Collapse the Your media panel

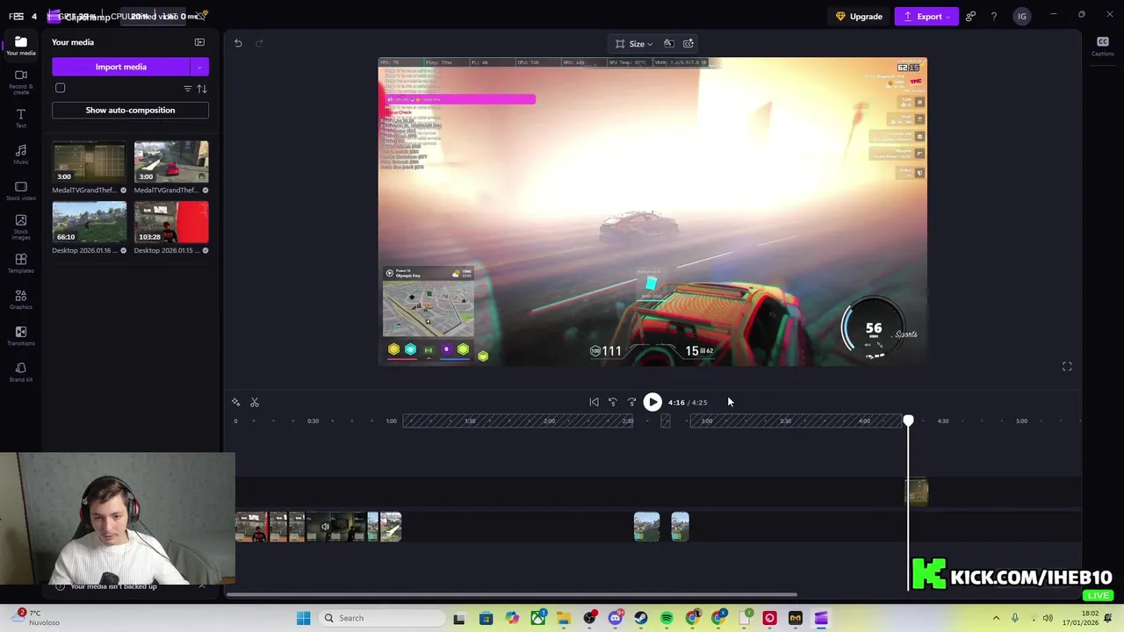[199, 42]
